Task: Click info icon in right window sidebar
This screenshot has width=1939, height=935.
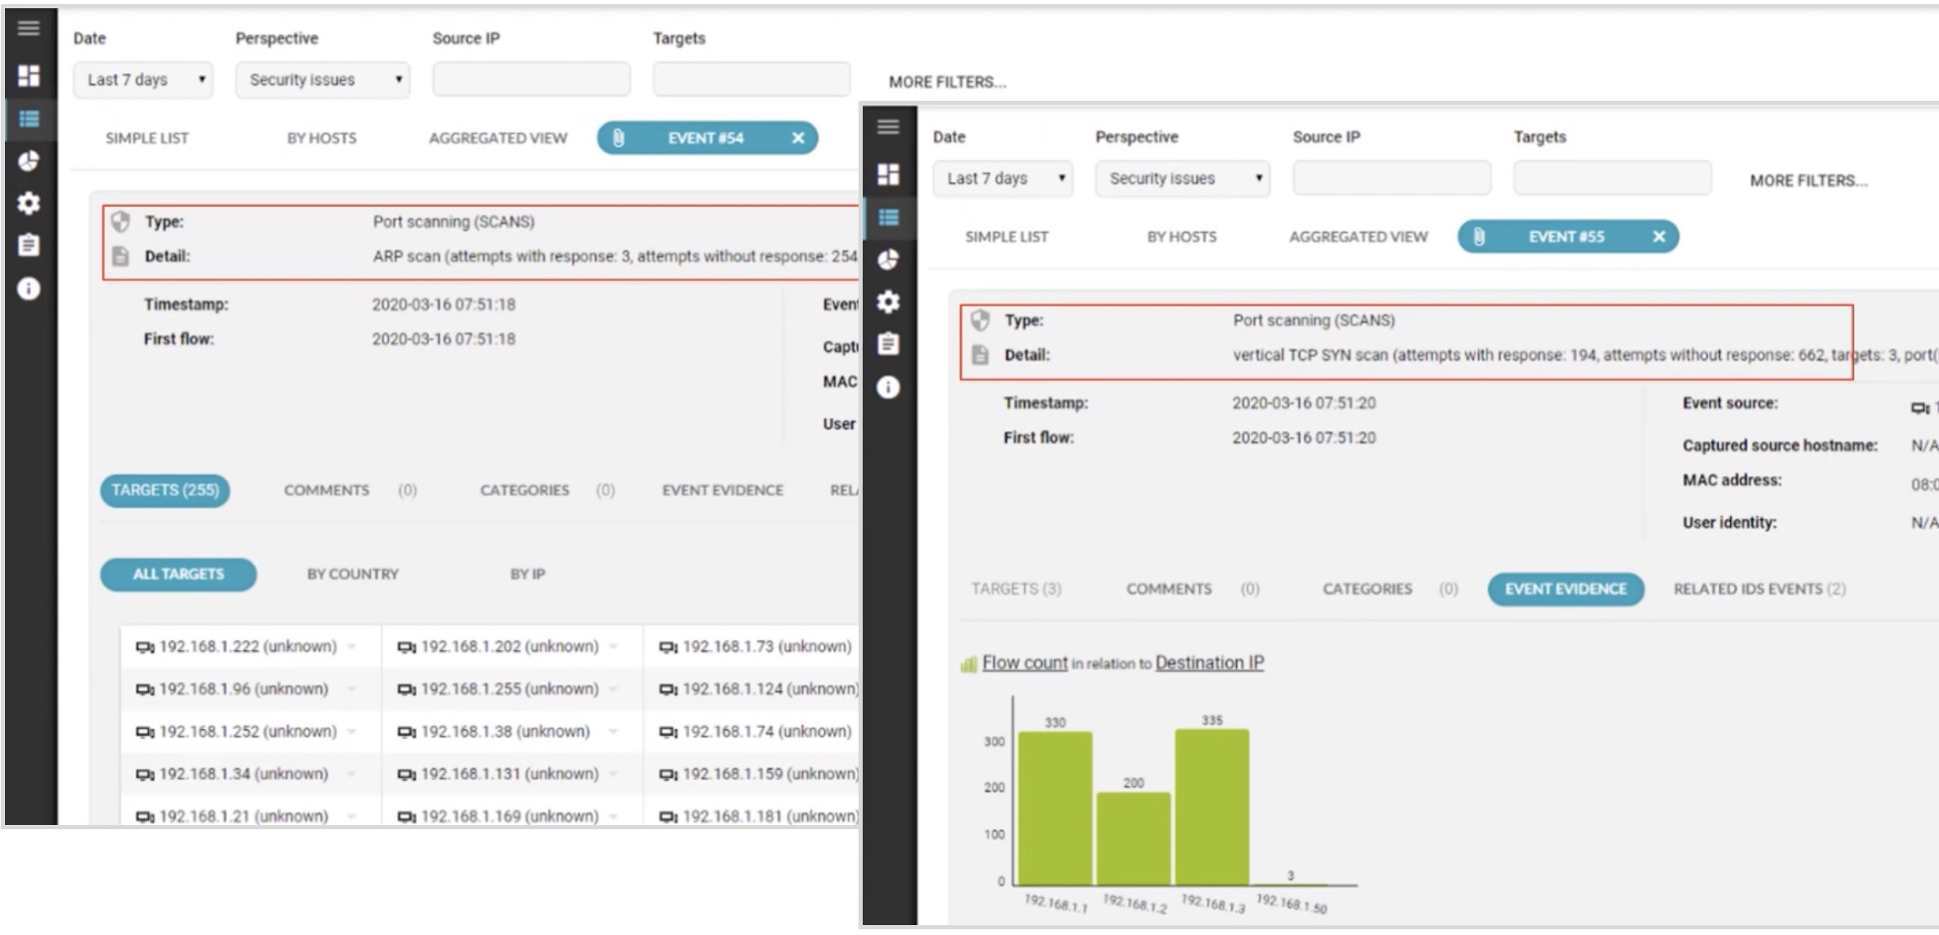Action: click(x=888, y=387)
